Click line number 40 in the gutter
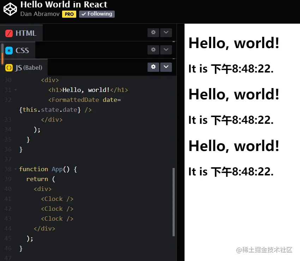 point(8,189)
